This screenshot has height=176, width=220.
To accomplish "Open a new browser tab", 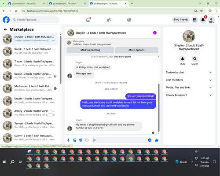I will point(132,4).
